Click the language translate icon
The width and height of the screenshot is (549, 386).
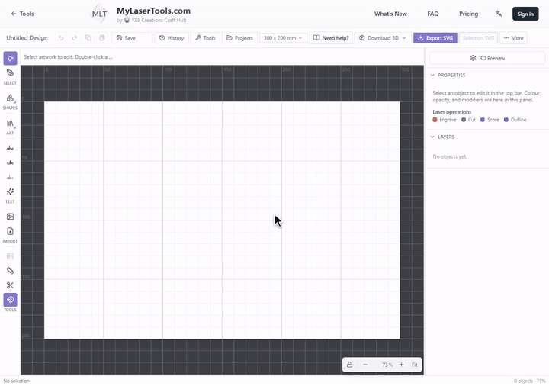499,14
